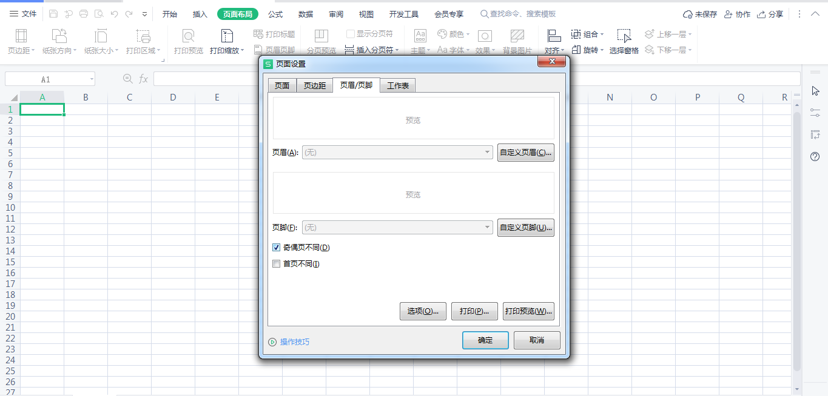Click the 自定义页眉 button
Image resolution: width=828 pixels, height=396 pixels.
pyautogui.click(x=525, y=153)
